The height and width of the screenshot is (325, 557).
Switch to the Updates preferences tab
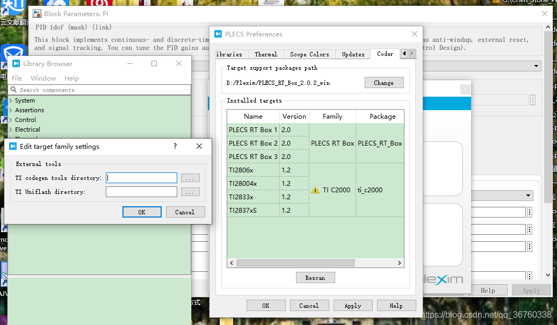pyautogui.click(x=353, y=54)
